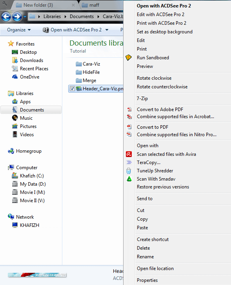Open drive Khafizh (C:)

tap(32, 176)
